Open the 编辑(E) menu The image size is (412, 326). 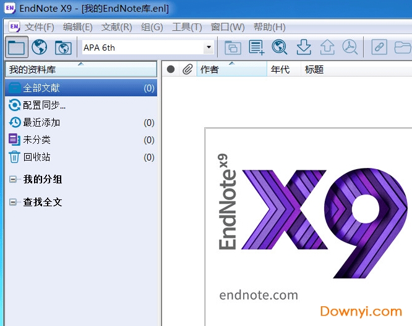pyautogui.click(x=78, y=27)
